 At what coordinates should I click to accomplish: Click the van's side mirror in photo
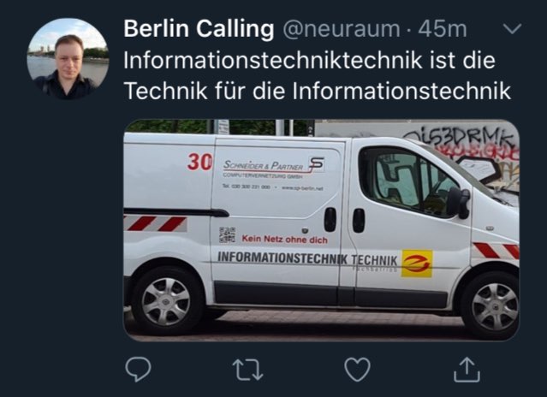459,203
